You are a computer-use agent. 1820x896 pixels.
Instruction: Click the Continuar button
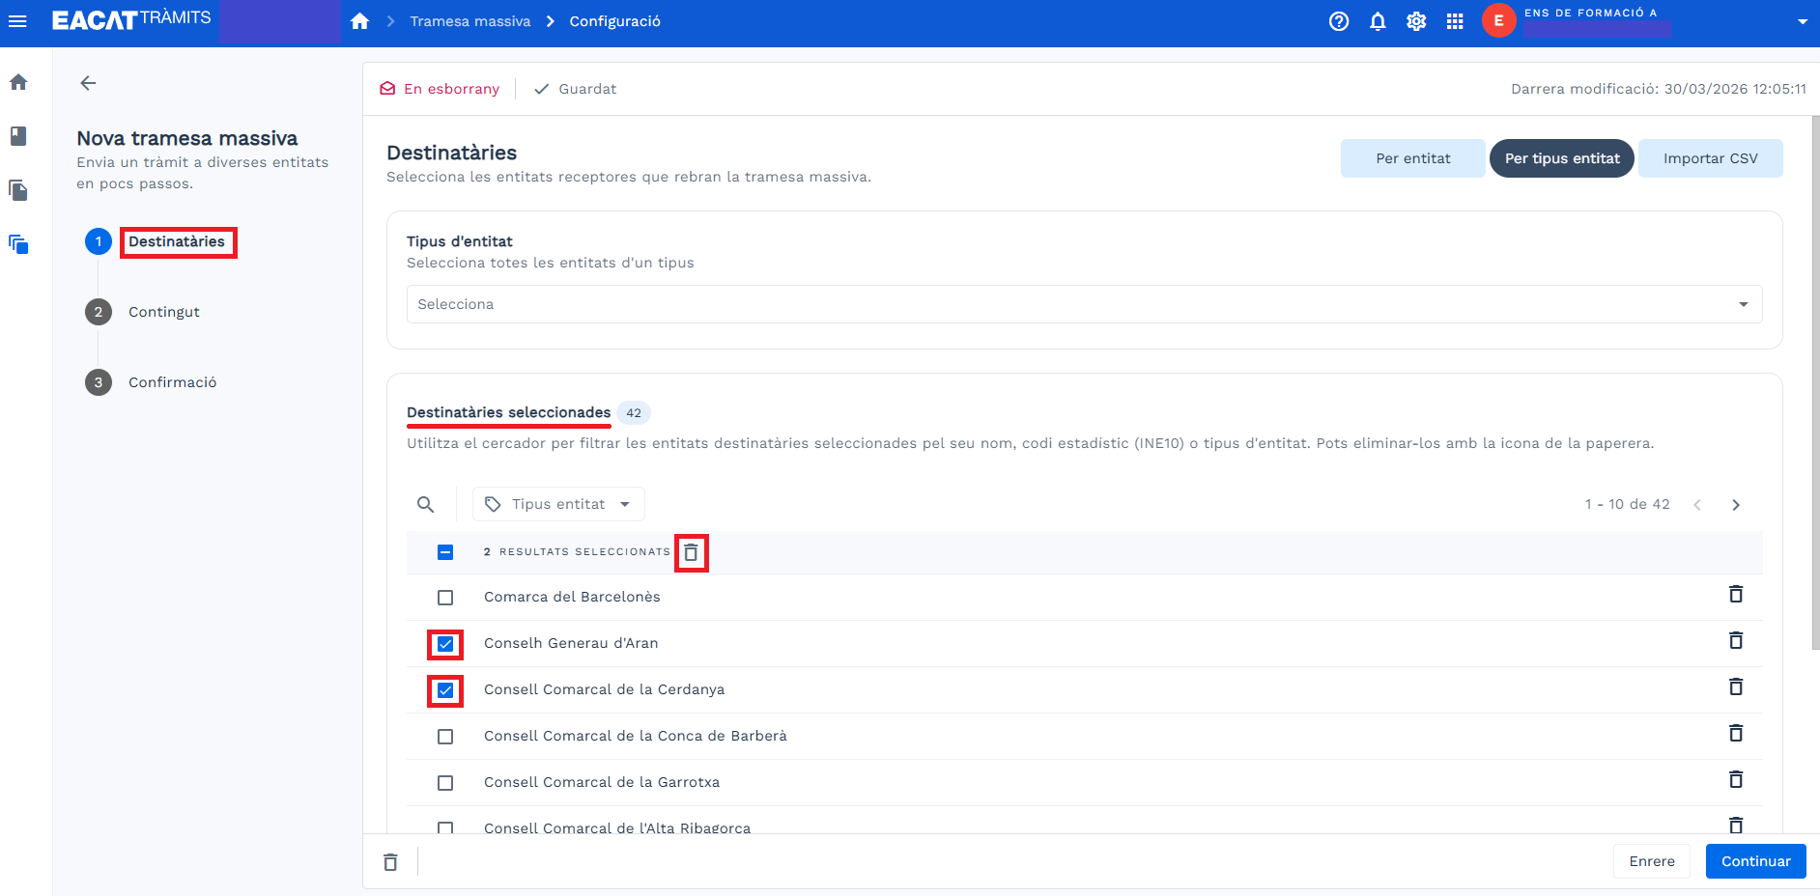tap(1755, 861)
